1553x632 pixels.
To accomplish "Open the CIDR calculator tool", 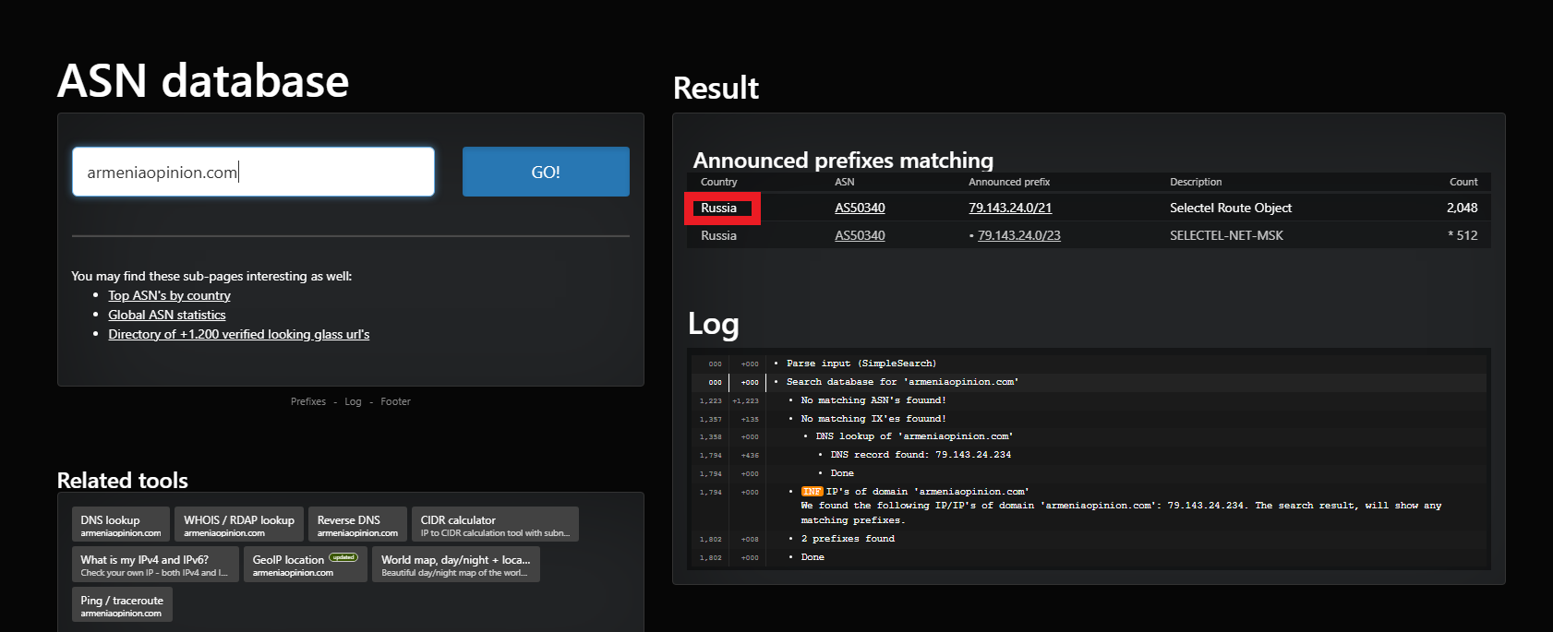I will coord(495,524).
